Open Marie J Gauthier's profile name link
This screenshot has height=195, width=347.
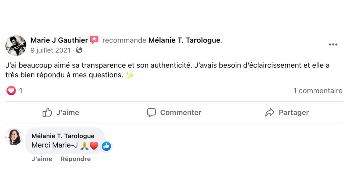(59, 40)
